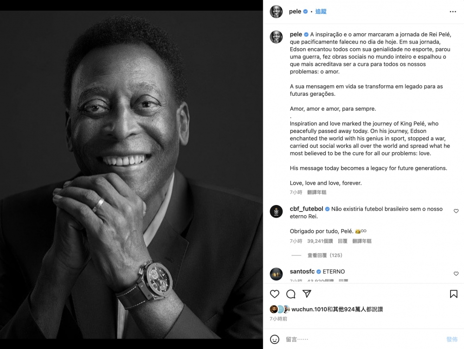Save the post with the bookmark icon

(453, 294)
